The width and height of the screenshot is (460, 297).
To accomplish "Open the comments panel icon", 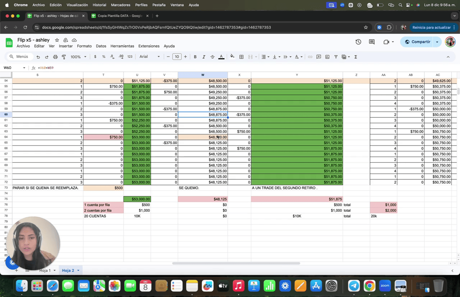I will 372,42.
